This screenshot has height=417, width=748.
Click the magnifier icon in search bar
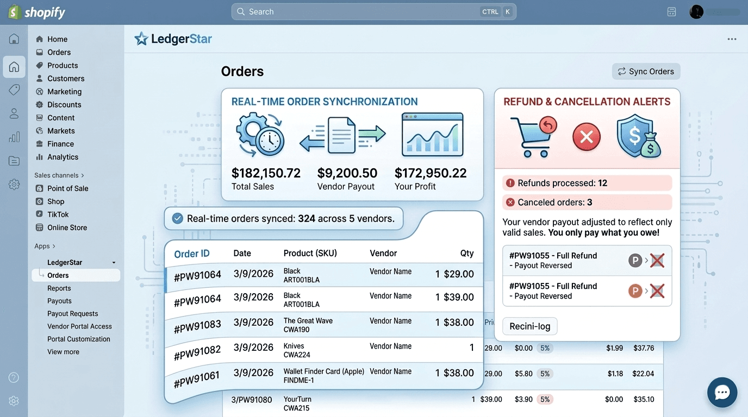[x=241, y=12]
